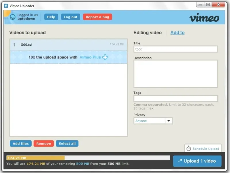Add files to the upload list
This screenshot has width=230, height=173.
[21, 144]
